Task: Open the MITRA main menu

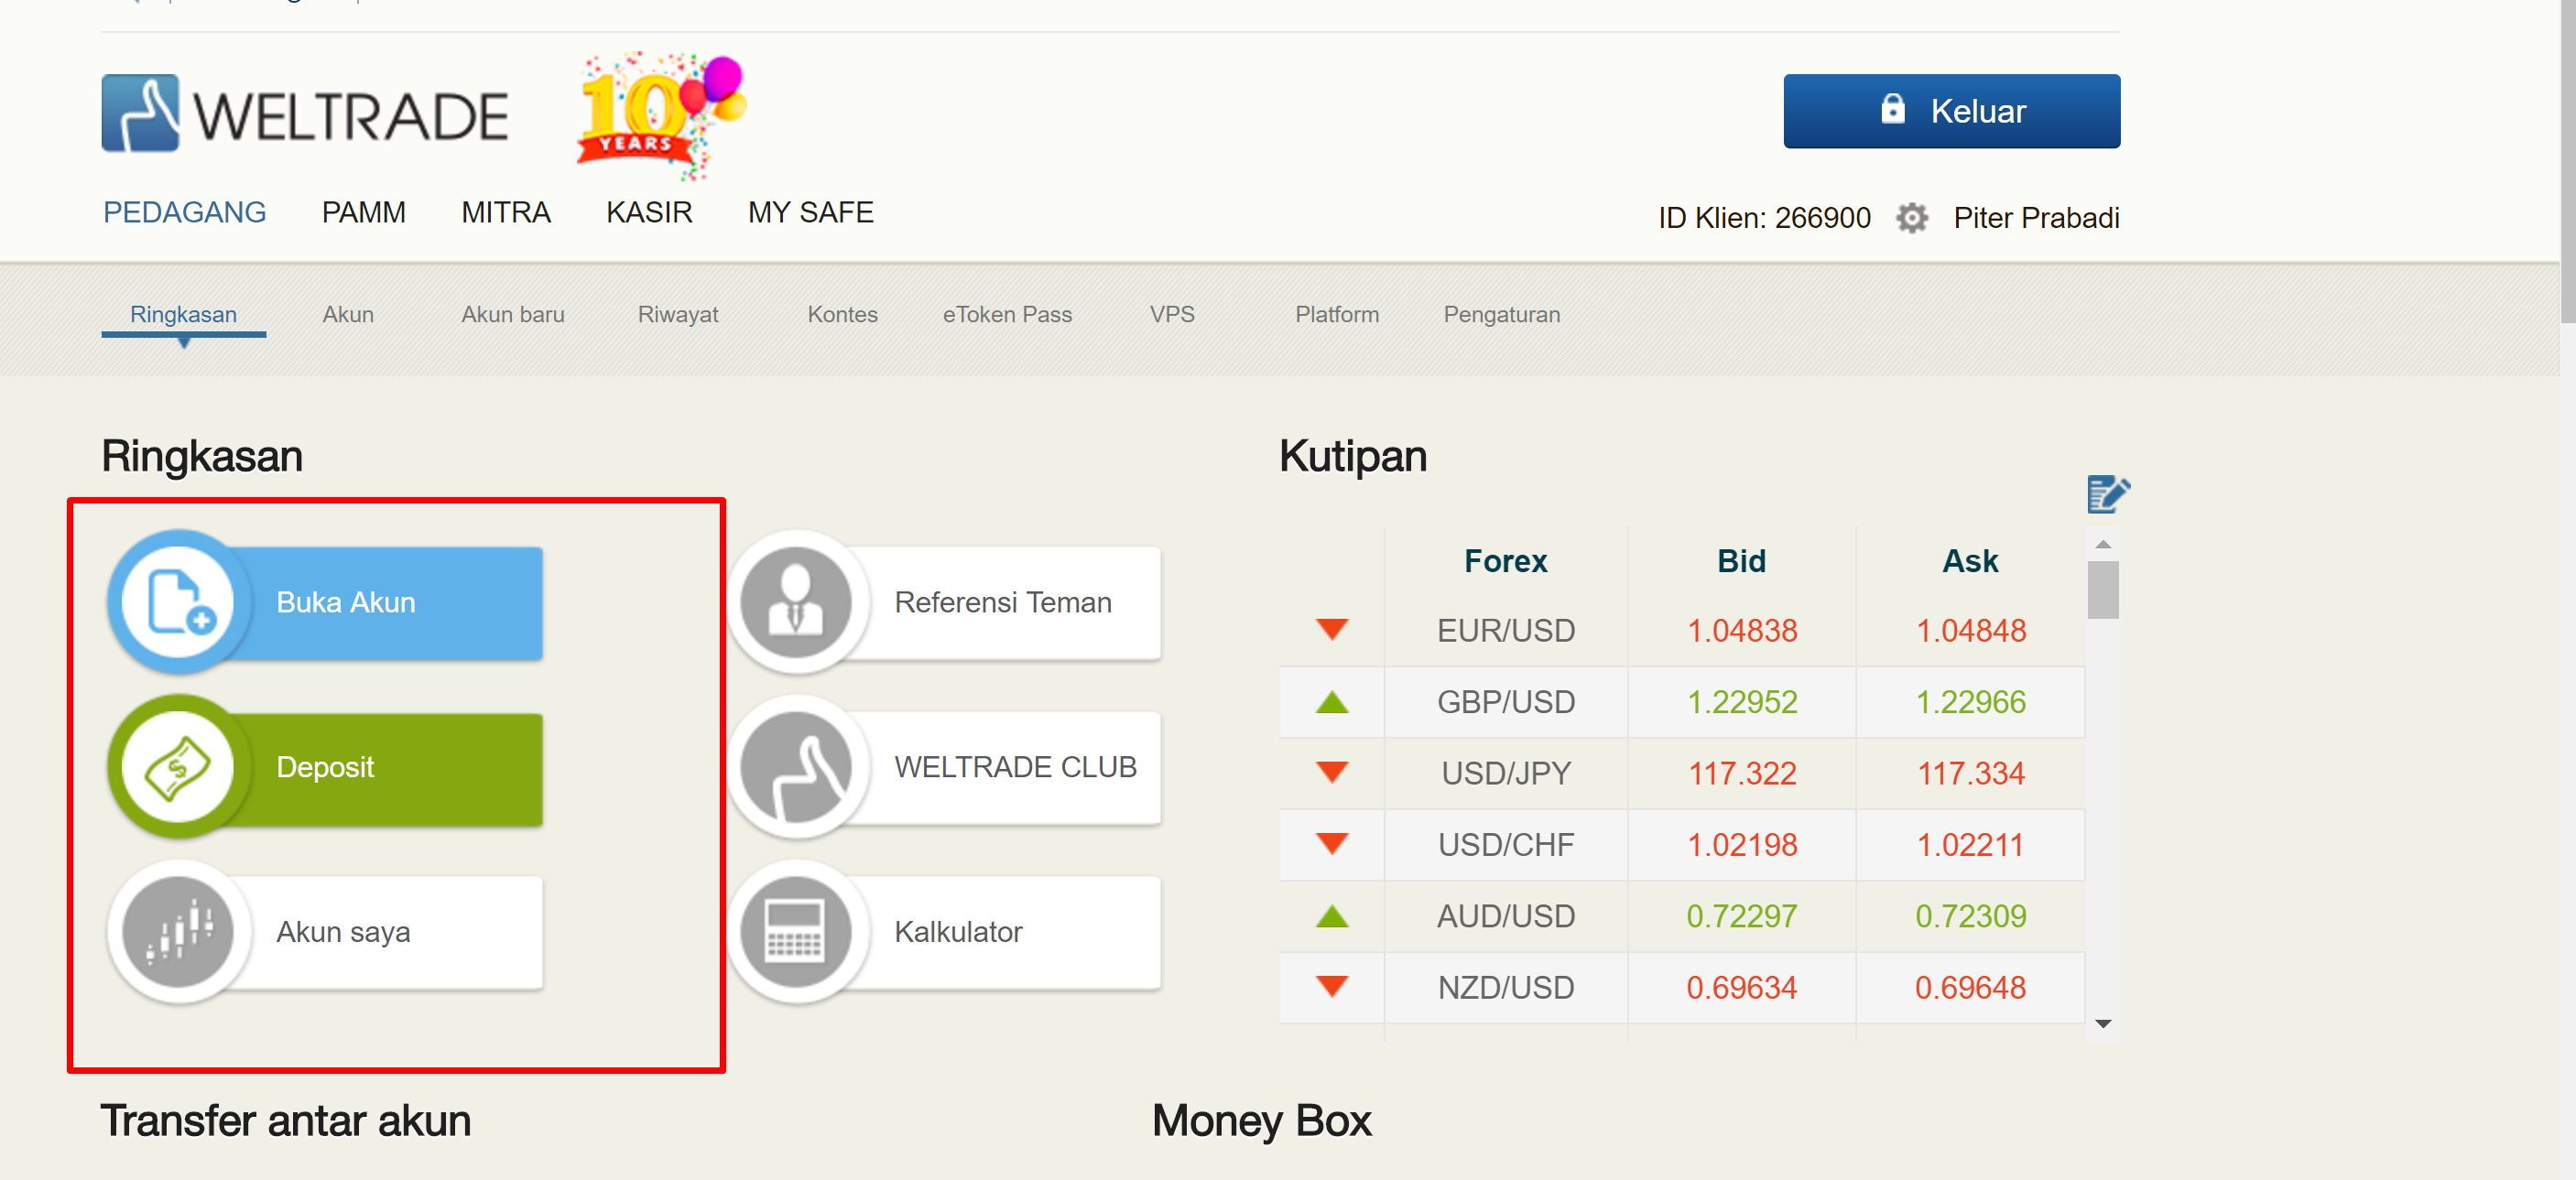Action: (506, 212)
